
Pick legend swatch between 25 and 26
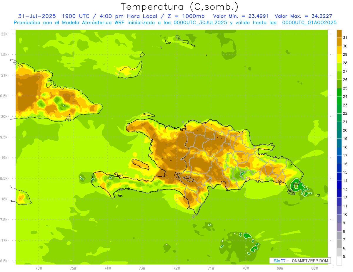[x=339, y=84]
